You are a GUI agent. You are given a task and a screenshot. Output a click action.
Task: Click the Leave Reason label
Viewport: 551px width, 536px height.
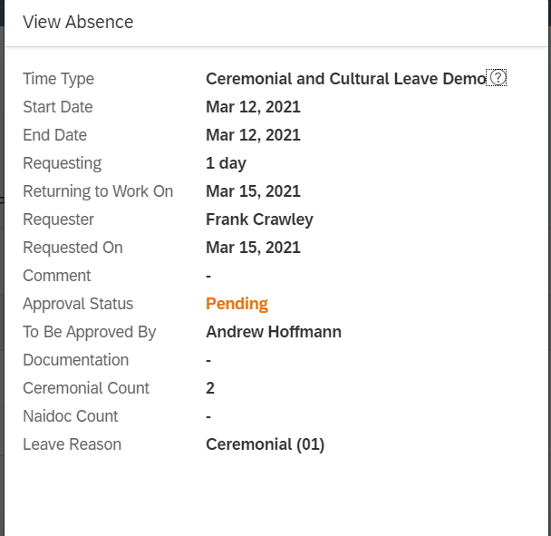(x=72, y=444)
